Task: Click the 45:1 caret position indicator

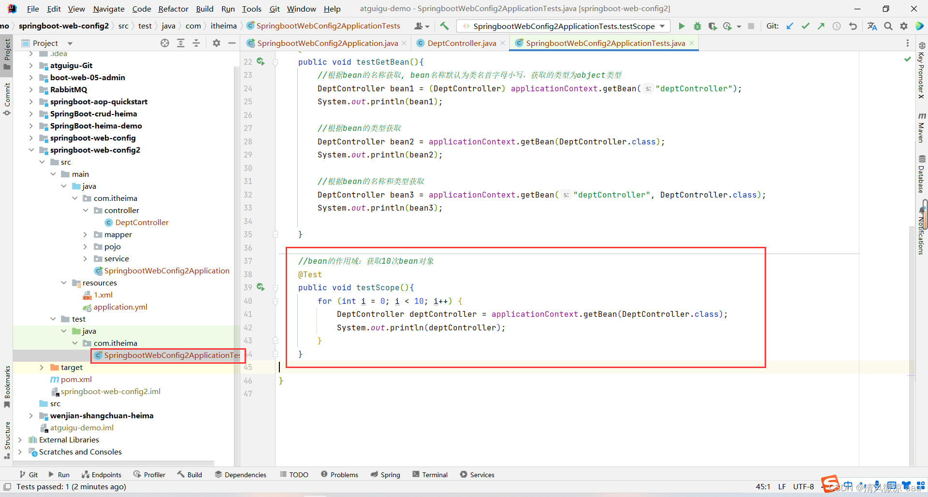Action: 763,486
